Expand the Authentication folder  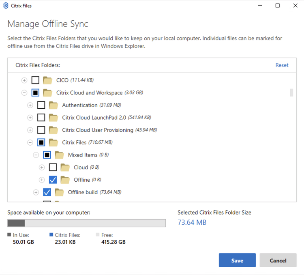point(30,105)
